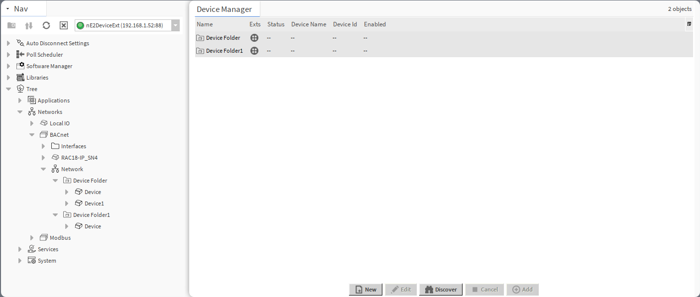Viewport: 700px width, 297px height.
Task: Collapse the Tree node
Action: tap(8, 89)
